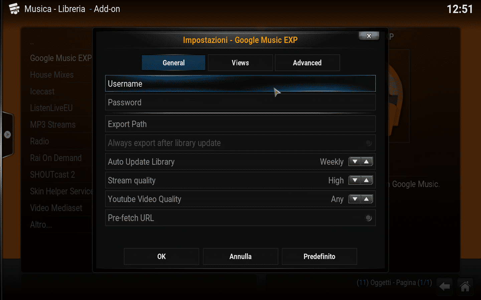Open the Advanced tab

307,63
